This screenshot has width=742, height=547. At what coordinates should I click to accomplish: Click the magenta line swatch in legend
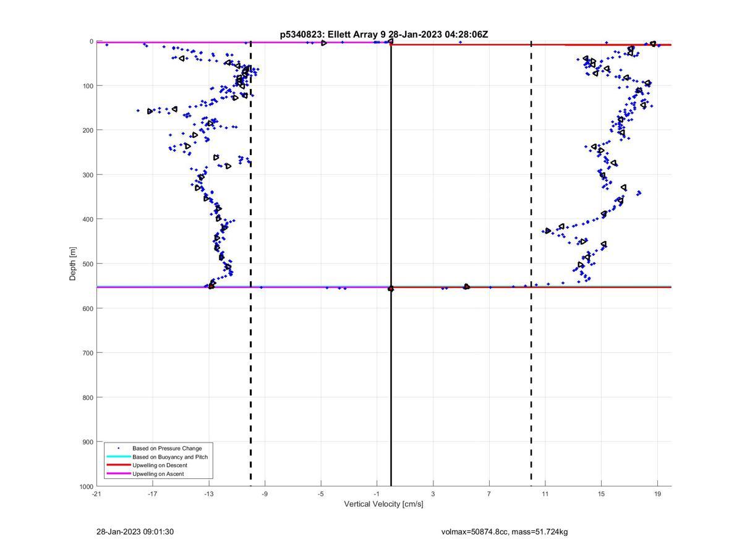coord(118,474)
